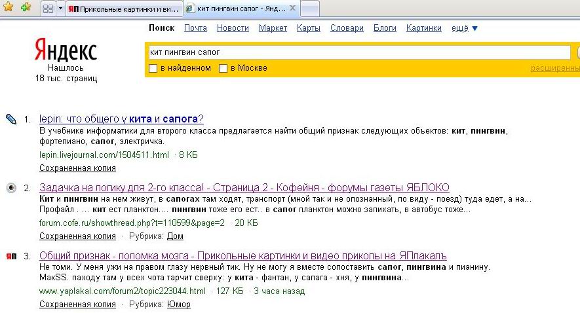This screenshot has height=313, width=580.
Task: Click the 3 часа назад timestamp
Action: (279, 291)
